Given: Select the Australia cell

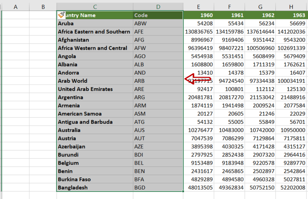Looking at the screenshot, I should 95,130.
